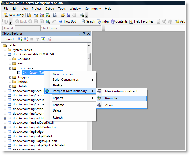Image resolution: width=190 pixels, height=155 pixels.
Task: Open the Connect dropdown in Object Explorer
Action: click(9, 39)
